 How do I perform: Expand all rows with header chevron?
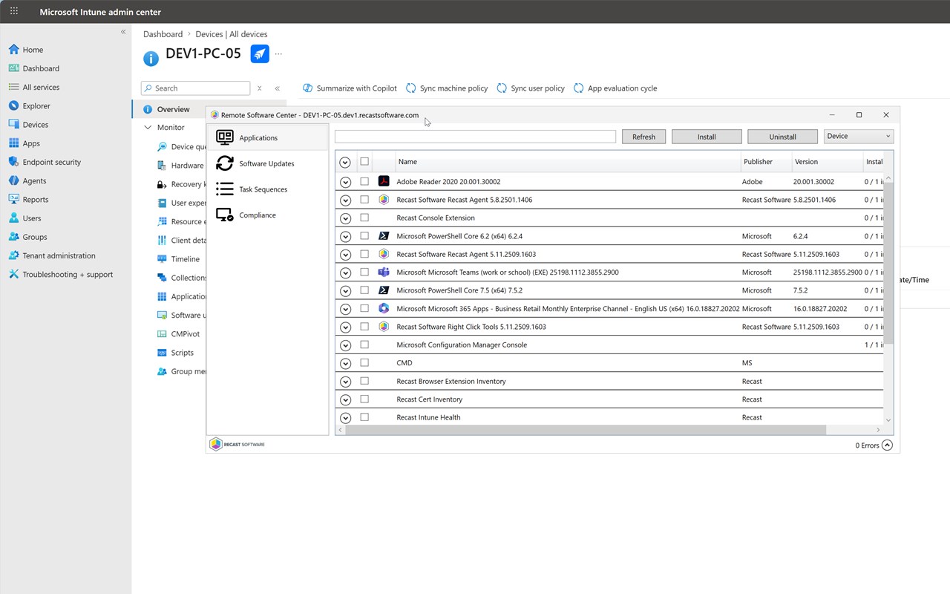click(x=345, y=162)
